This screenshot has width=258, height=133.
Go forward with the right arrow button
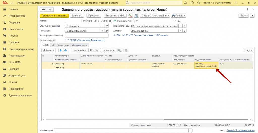(x=50, y=10)
